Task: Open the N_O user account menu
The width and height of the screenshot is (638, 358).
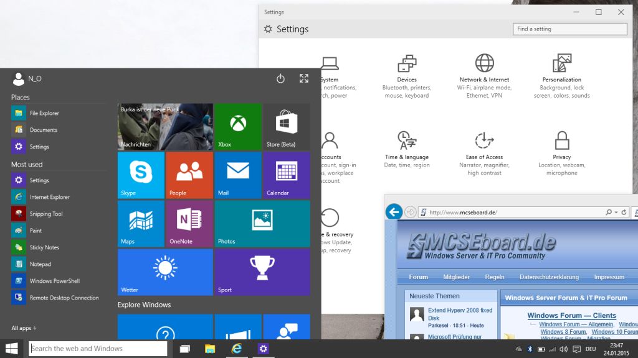Action: pos(27,79)
